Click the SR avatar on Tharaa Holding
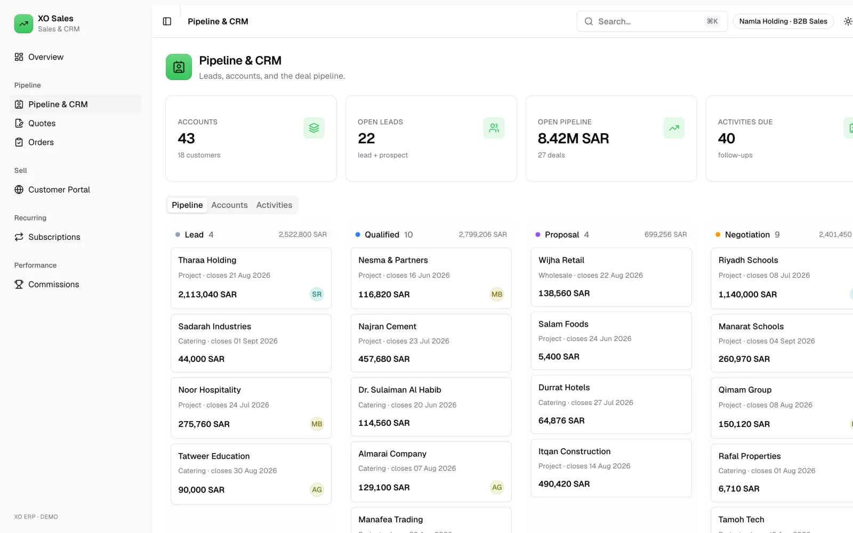Image resolution: width=853 pixels, height=533 pixels. pyautogui.click(x=317, y=294)
